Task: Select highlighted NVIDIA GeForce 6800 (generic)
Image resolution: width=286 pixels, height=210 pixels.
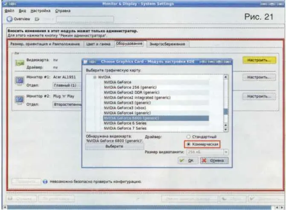Action: (x=156, y=118)
